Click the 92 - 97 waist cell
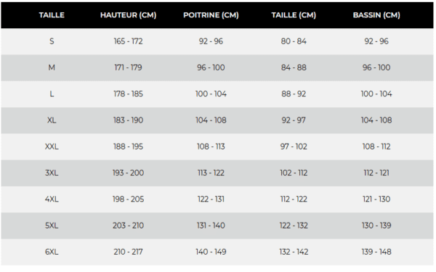Viewport: 436px width, 272px height. 294,120
